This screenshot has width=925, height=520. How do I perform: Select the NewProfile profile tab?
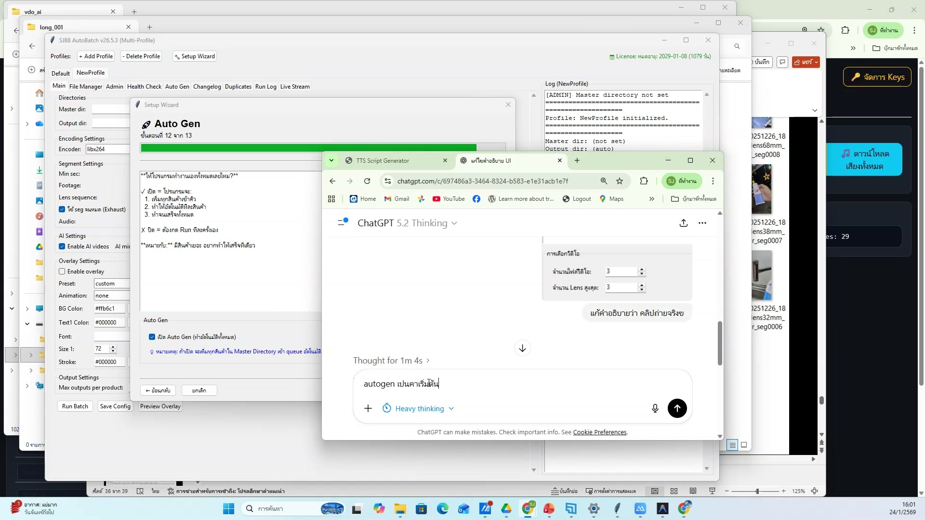pos(90,72)
